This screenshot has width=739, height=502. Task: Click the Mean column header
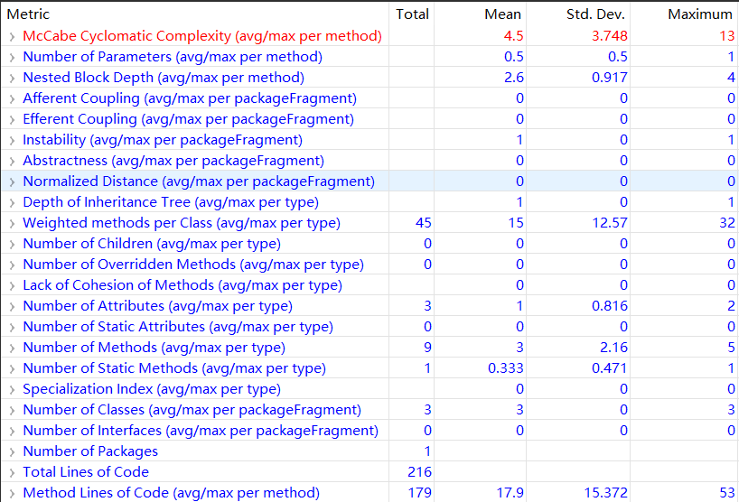coord(502,14)
